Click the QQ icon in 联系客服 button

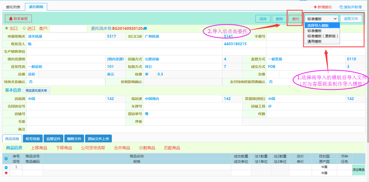pyautogui.click(x=11, y=19)
